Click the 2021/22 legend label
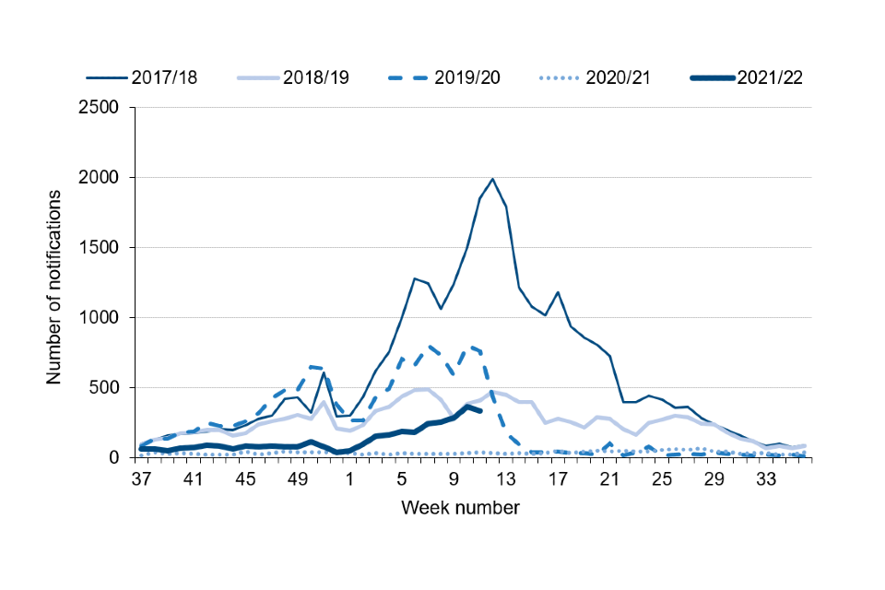885x590 pixels. pyautogui.click(x=770, y=77)
